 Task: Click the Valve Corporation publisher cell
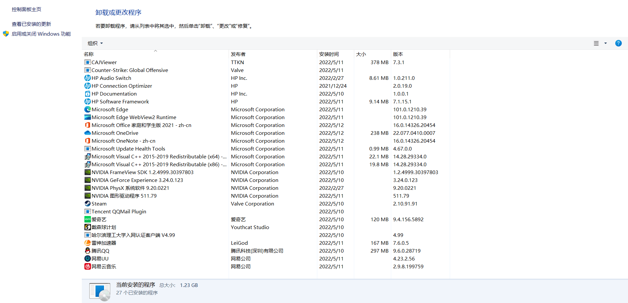pos(253,204)
